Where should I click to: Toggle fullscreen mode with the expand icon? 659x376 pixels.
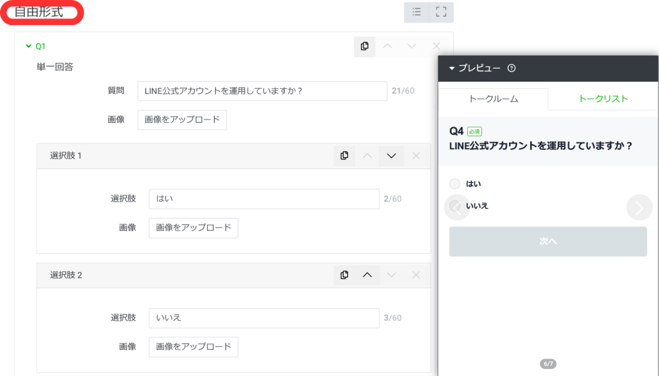pyautogui.click(x=441, y=12)
